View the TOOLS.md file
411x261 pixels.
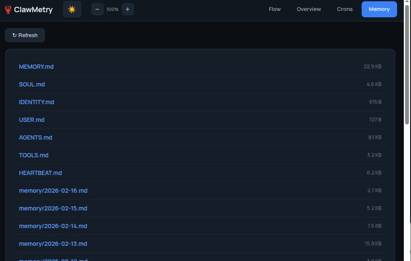(x=34, y=155)
